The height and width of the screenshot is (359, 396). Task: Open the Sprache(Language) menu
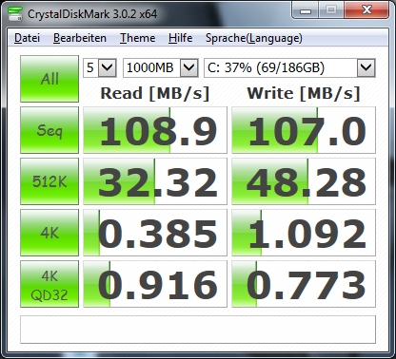coord(254,38)
